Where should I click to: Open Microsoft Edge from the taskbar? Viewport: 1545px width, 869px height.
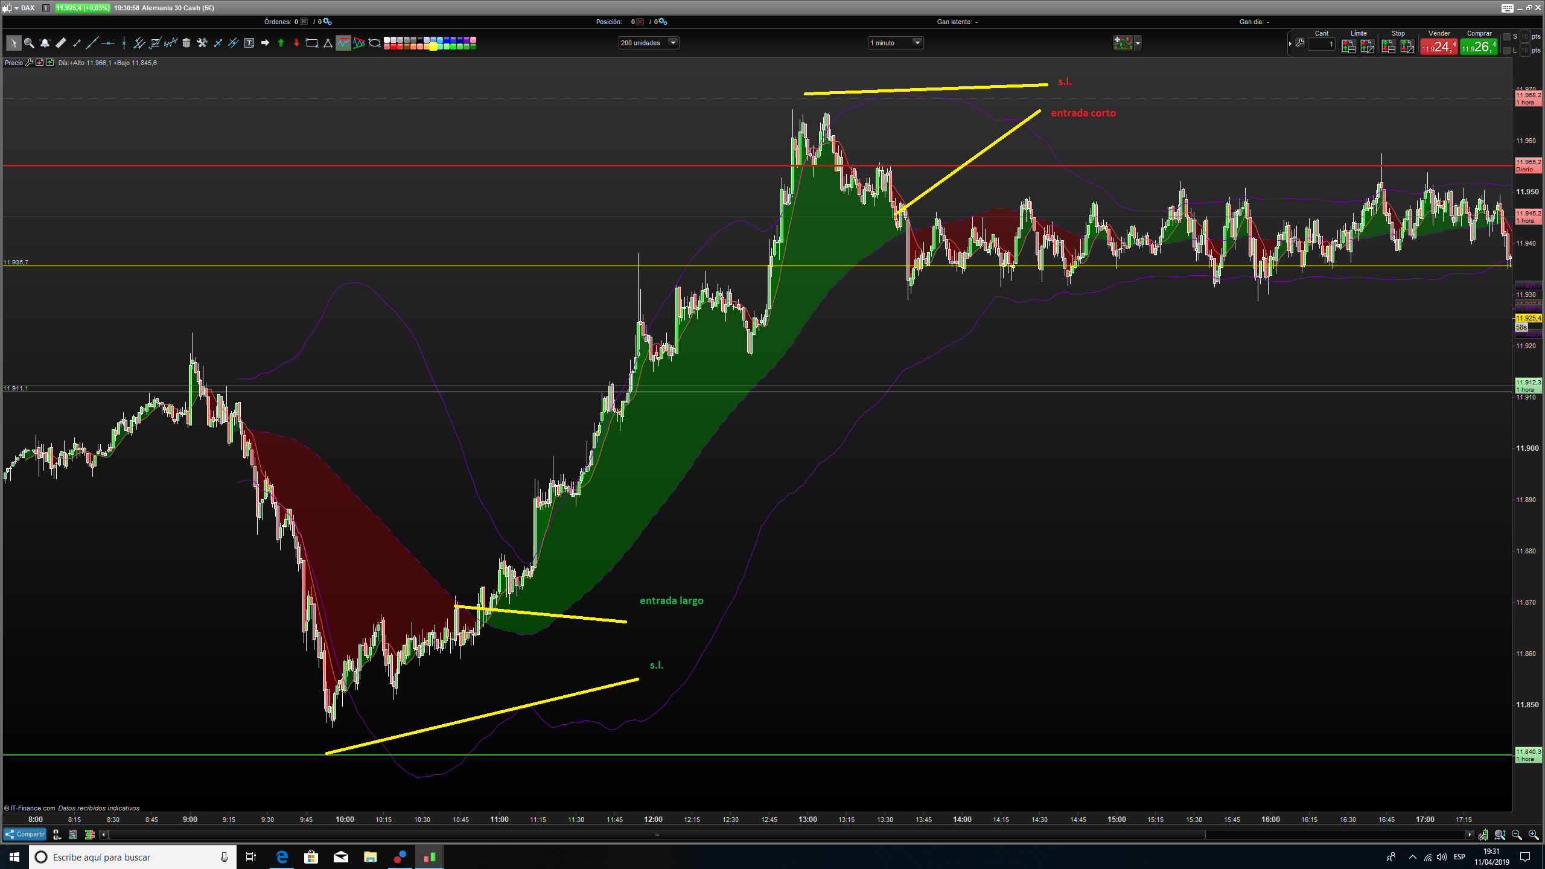(x=282, y=857)
